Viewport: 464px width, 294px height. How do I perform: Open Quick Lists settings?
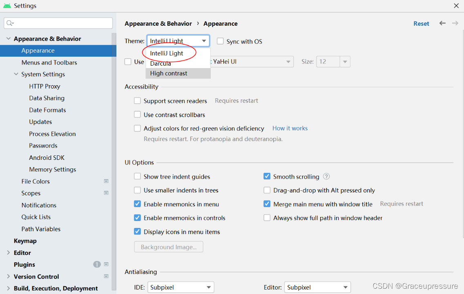coord(36,217)
